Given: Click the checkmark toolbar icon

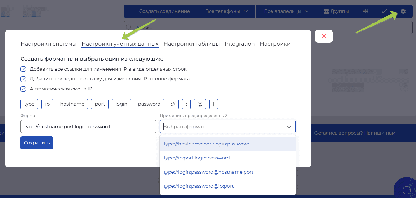Looking at the screenshot, I should 384,11.
